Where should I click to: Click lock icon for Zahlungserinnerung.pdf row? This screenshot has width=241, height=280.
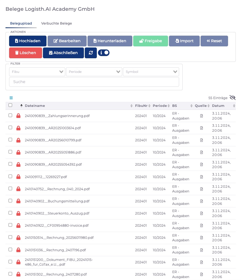18,116
